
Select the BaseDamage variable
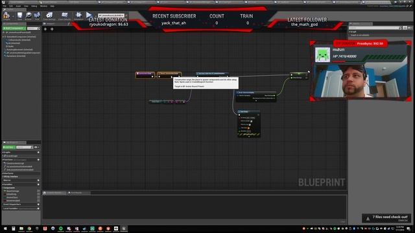12,191
